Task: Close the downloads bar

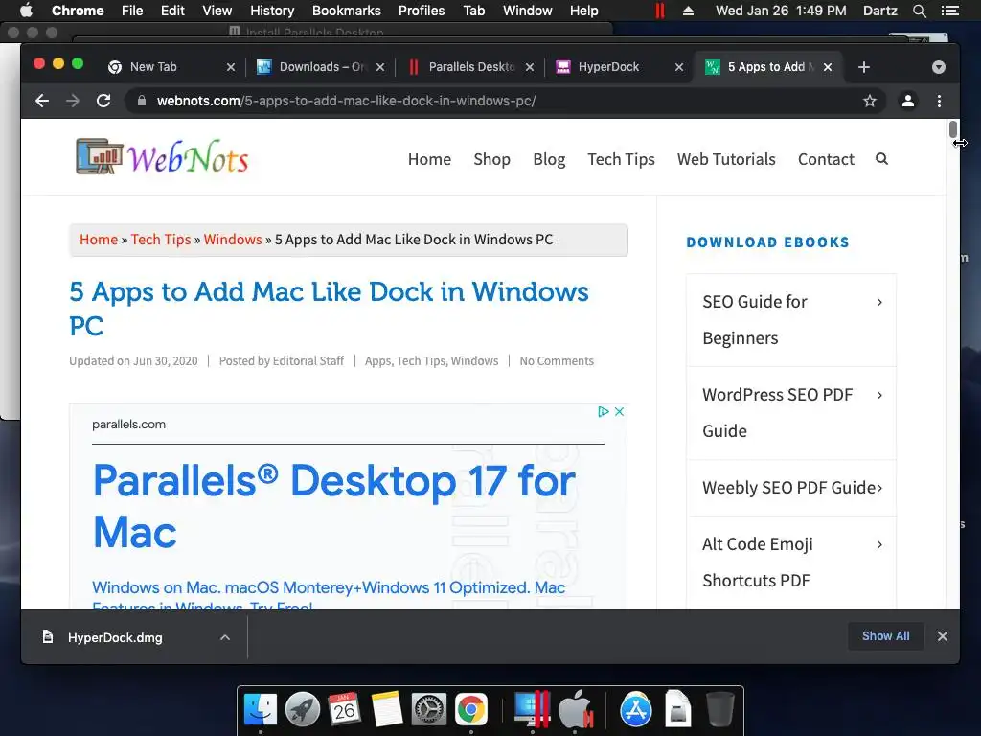Action: tap(943, 636)
